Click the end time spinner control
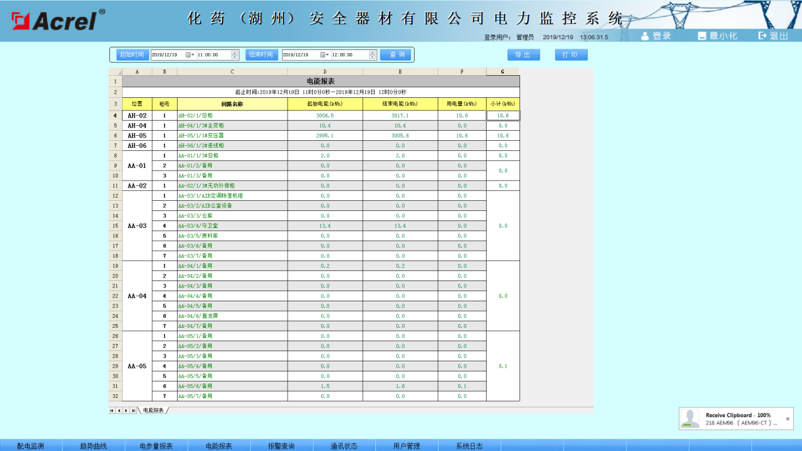Viewport: 802px width, 451px height. (372, 55)
